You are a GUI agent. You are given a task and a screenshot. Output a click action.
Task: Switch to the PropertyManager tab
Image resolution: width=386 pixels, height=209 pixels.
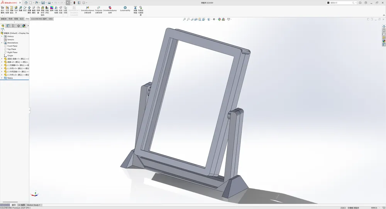click(8, 26)
